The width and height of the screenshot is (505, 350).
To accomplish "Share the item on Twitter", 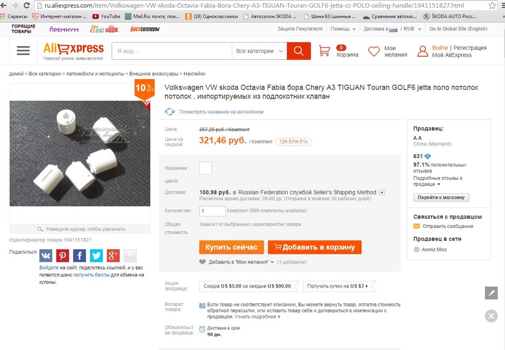I will pyautogui.click(x=96, y=256).
